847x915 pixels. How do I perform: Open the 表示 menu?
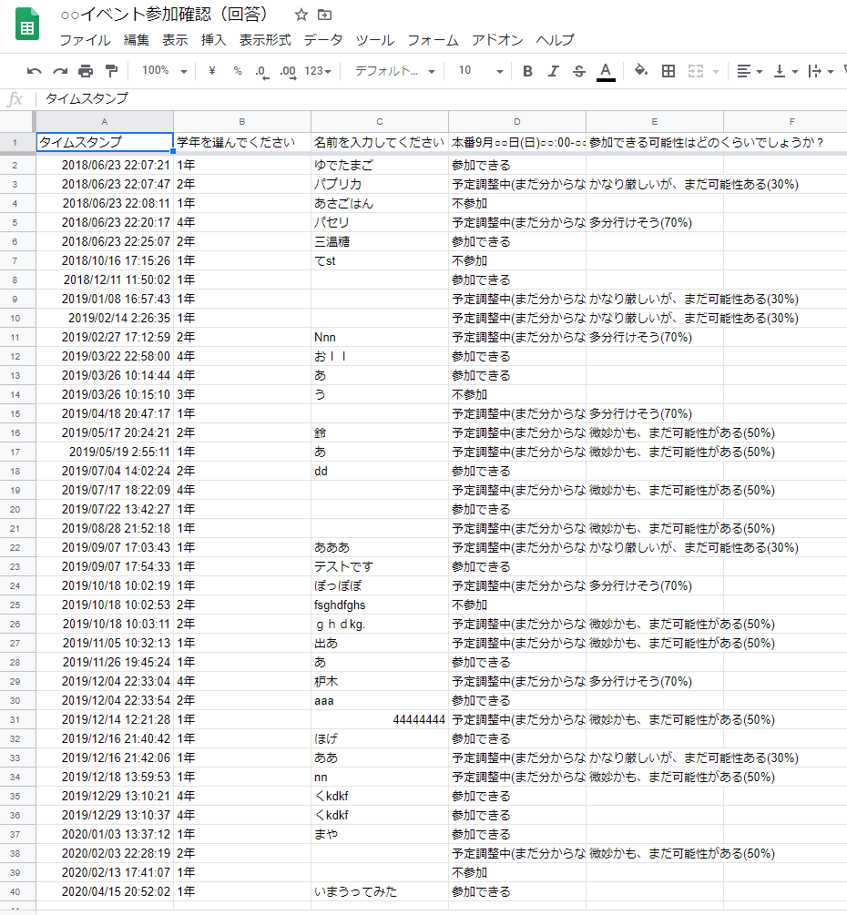pos(175,40)
